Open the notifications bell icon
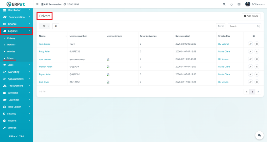 coord(232,4)
